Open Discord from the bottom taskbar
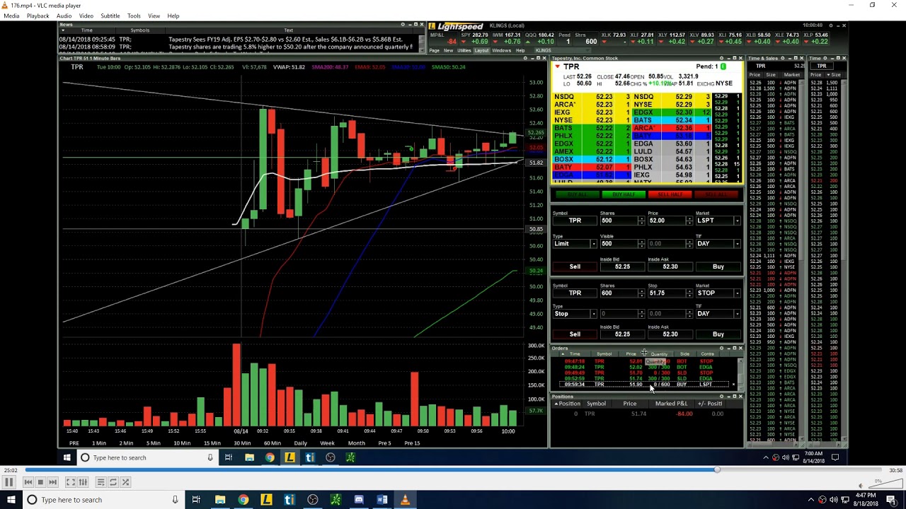The height and width of the screenshot is (509, 906). [359, 500]
